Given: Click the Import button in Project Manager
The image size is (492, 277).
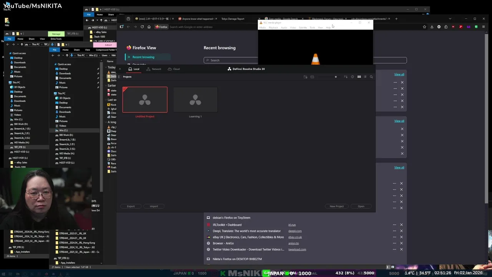Looking at the screenshot, I should coord(154,206).
